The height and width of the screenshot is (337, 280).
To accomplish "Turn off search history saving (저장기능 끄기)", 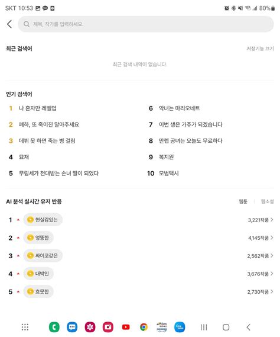I will click(260, 49).
